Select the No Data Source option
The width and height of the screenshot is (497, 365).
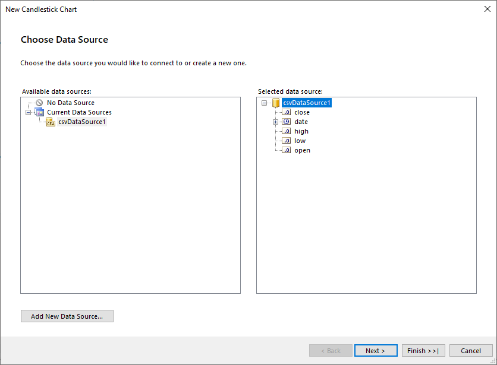(70, 102)
